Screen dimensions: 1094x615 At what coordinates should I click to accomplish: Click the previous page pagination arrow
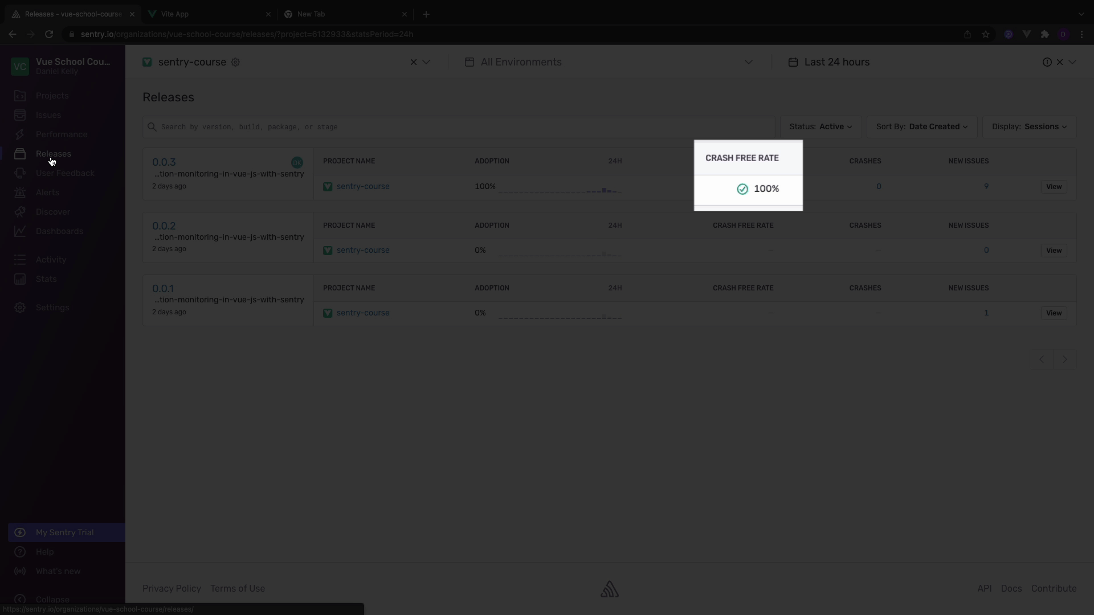(1042, 359)
